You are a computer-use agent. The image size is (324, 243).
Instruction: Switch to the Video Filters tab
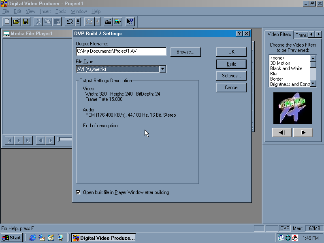pos(279,34)
